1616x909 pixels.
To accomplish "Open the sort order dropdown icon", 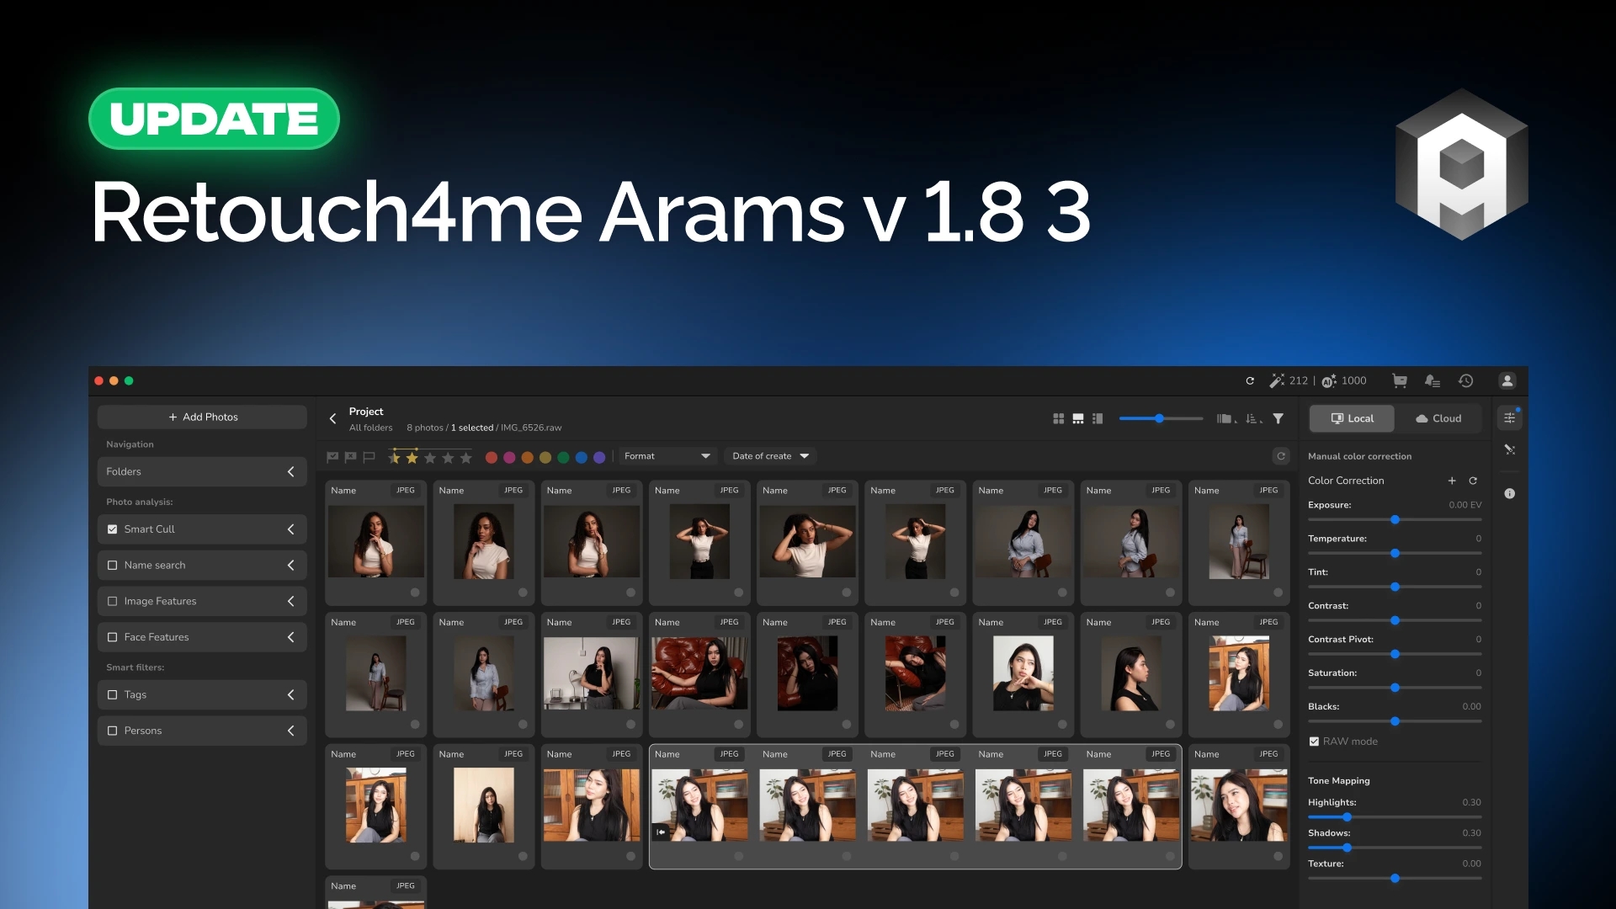I will (x=1253, y=418).
